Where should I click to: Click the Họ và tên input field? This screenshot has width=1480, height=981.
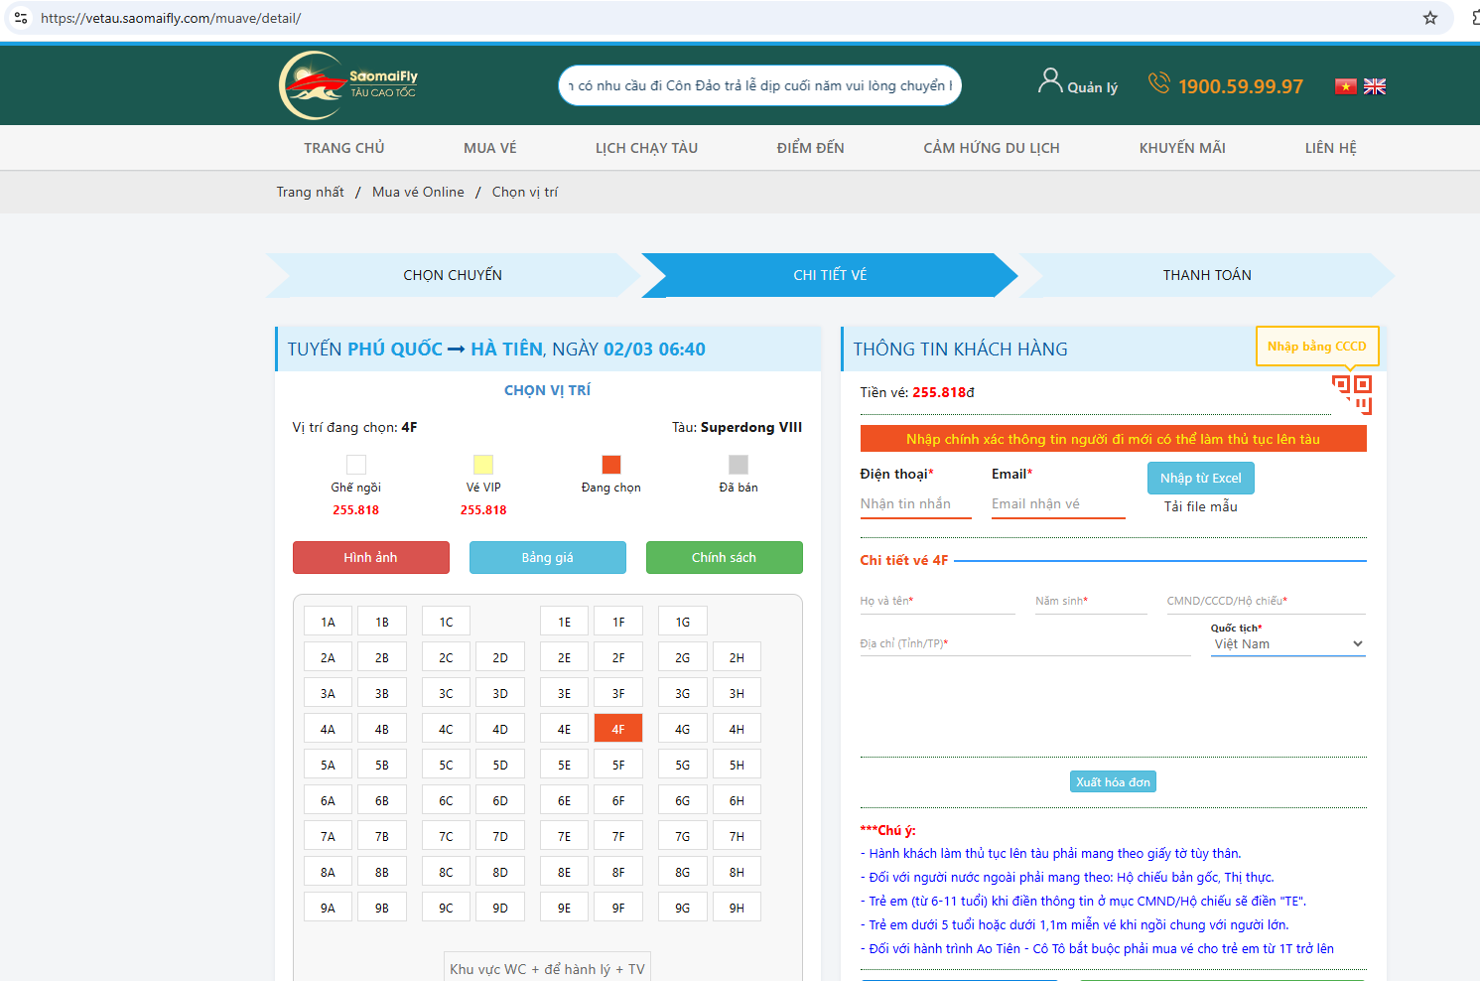click(936, 602)
